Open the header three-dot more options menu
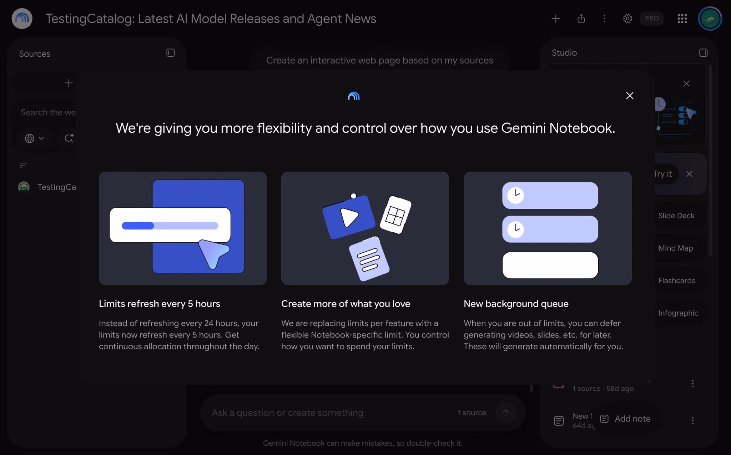731x455 pixels. point(604,19)
